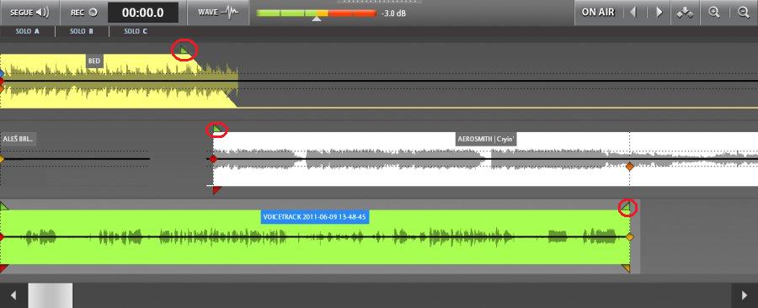The height and width of the screenshot is (308, 758).
Task: Click red triangle at voicetrack bottom-left corner
Action: point(4,268)
